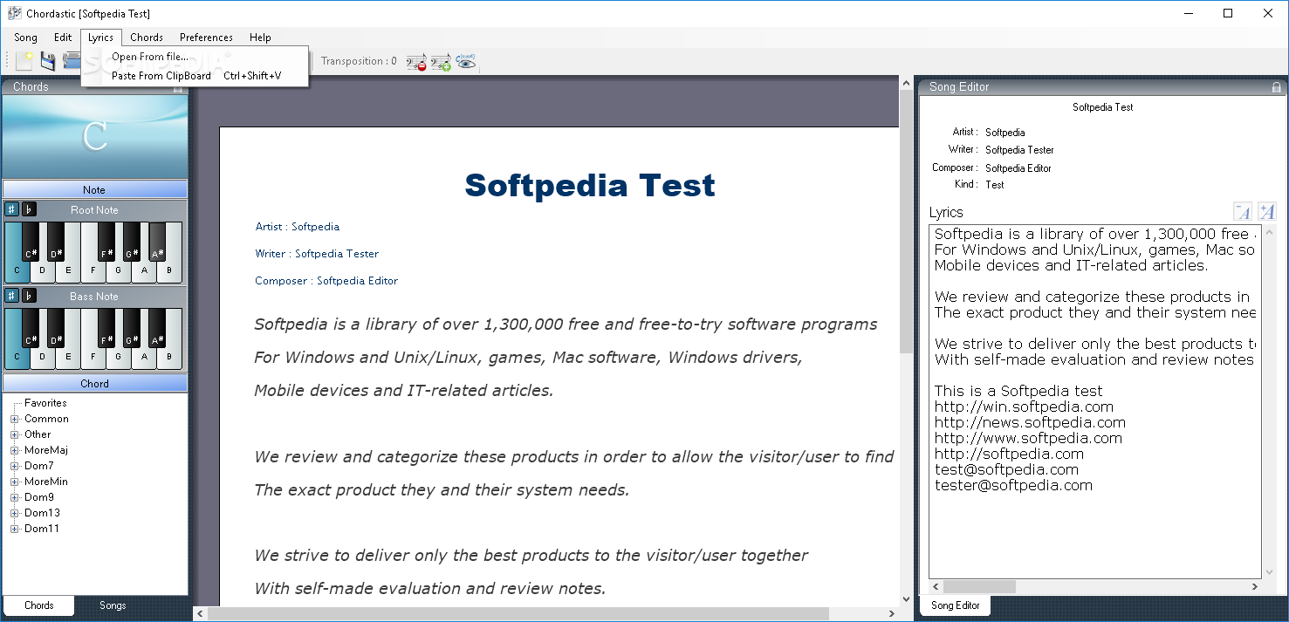The height and width of the screenshot is (622, 1289).
Task: Click the increase lyrics font size icon
Action: [1266, 212]
